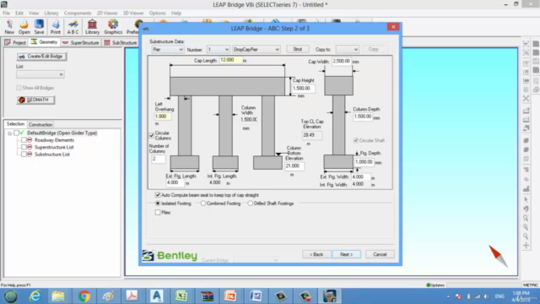Click the Next button in wizard
Screen dimensions: 540x304
[347, 254]
